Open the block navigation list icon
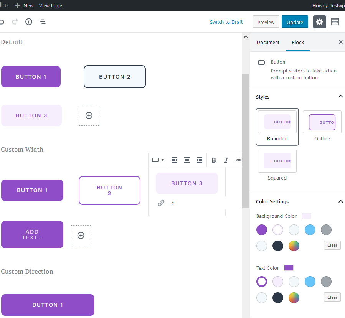This screenshot has width=345, height=318. pyautogui.click(x=43, y=22)
